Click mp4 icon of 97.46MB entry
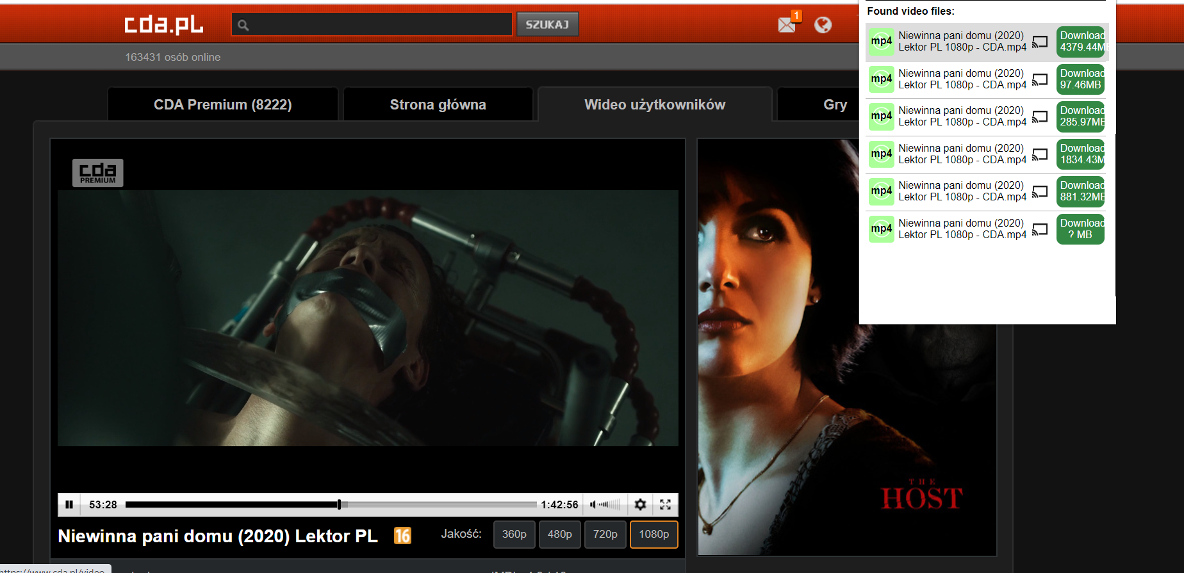The width and height of the screenshot is (1184, 573). [882, 79]
